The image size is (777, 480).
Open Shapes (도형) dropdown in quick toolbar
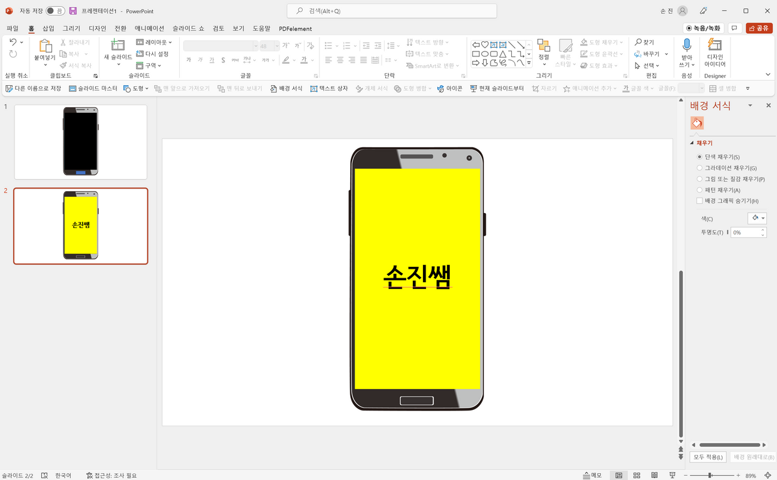(x=136, y=88)
